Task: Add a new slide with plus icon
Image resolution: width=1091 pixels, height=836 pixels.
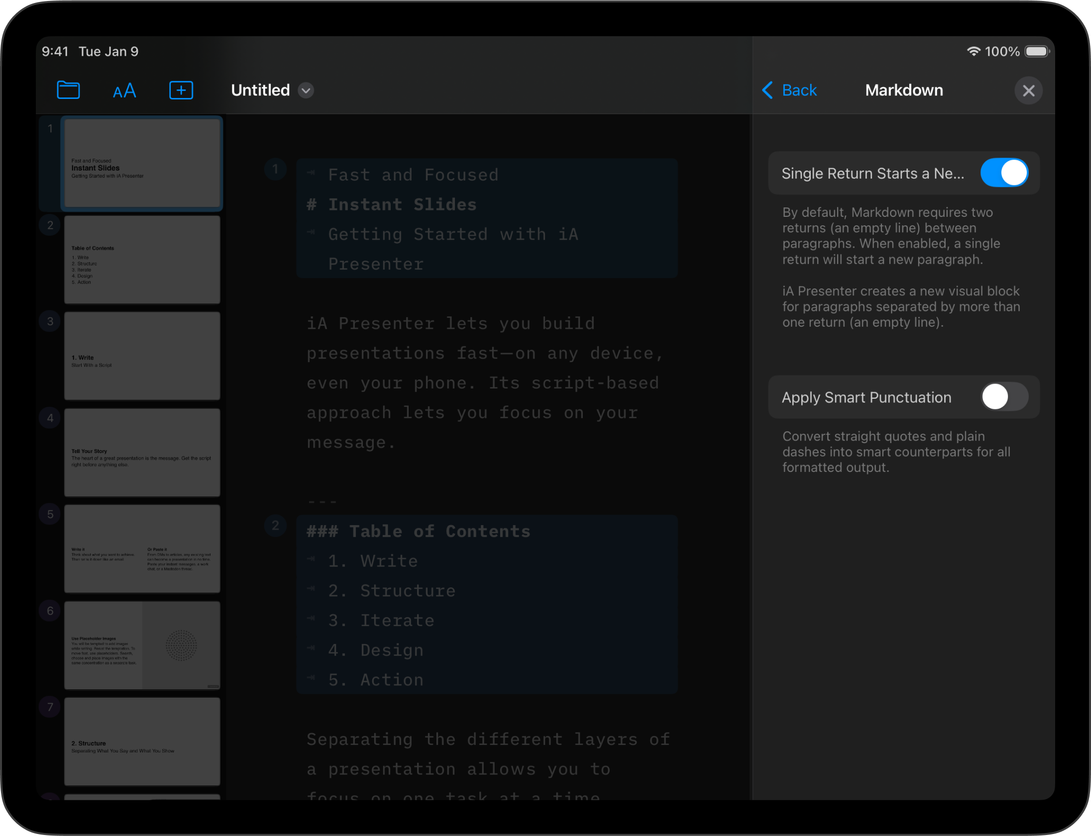Action: coord(181,90)
